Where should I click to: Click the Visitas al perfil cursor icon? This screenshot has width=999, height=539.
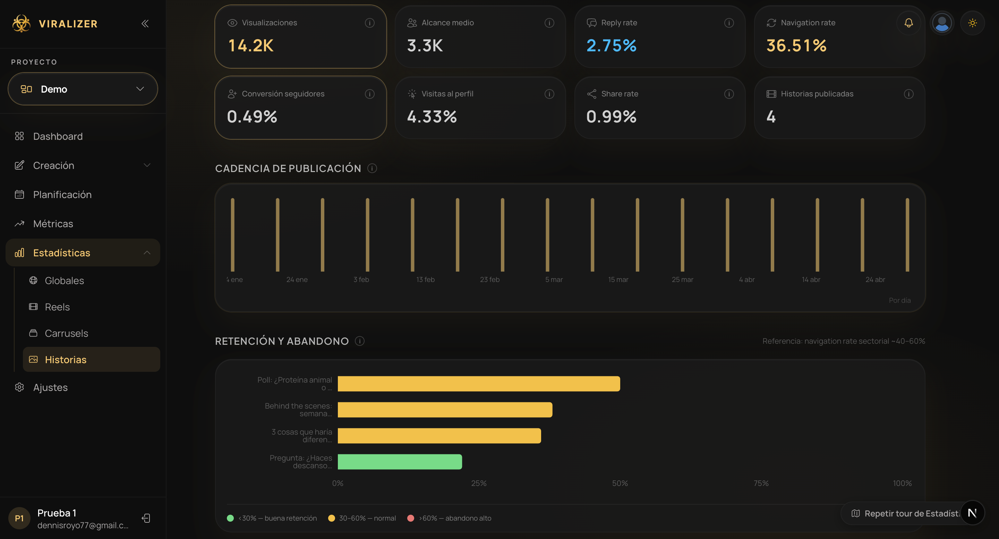click(412, 94)
